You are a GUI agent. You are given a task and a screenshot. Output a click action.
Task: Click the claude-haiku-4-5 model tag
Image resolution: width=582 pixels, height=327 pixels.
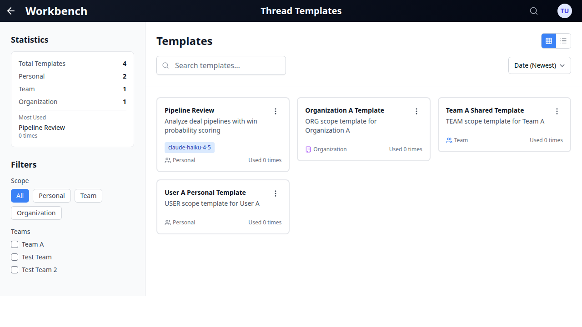point(190,147)
